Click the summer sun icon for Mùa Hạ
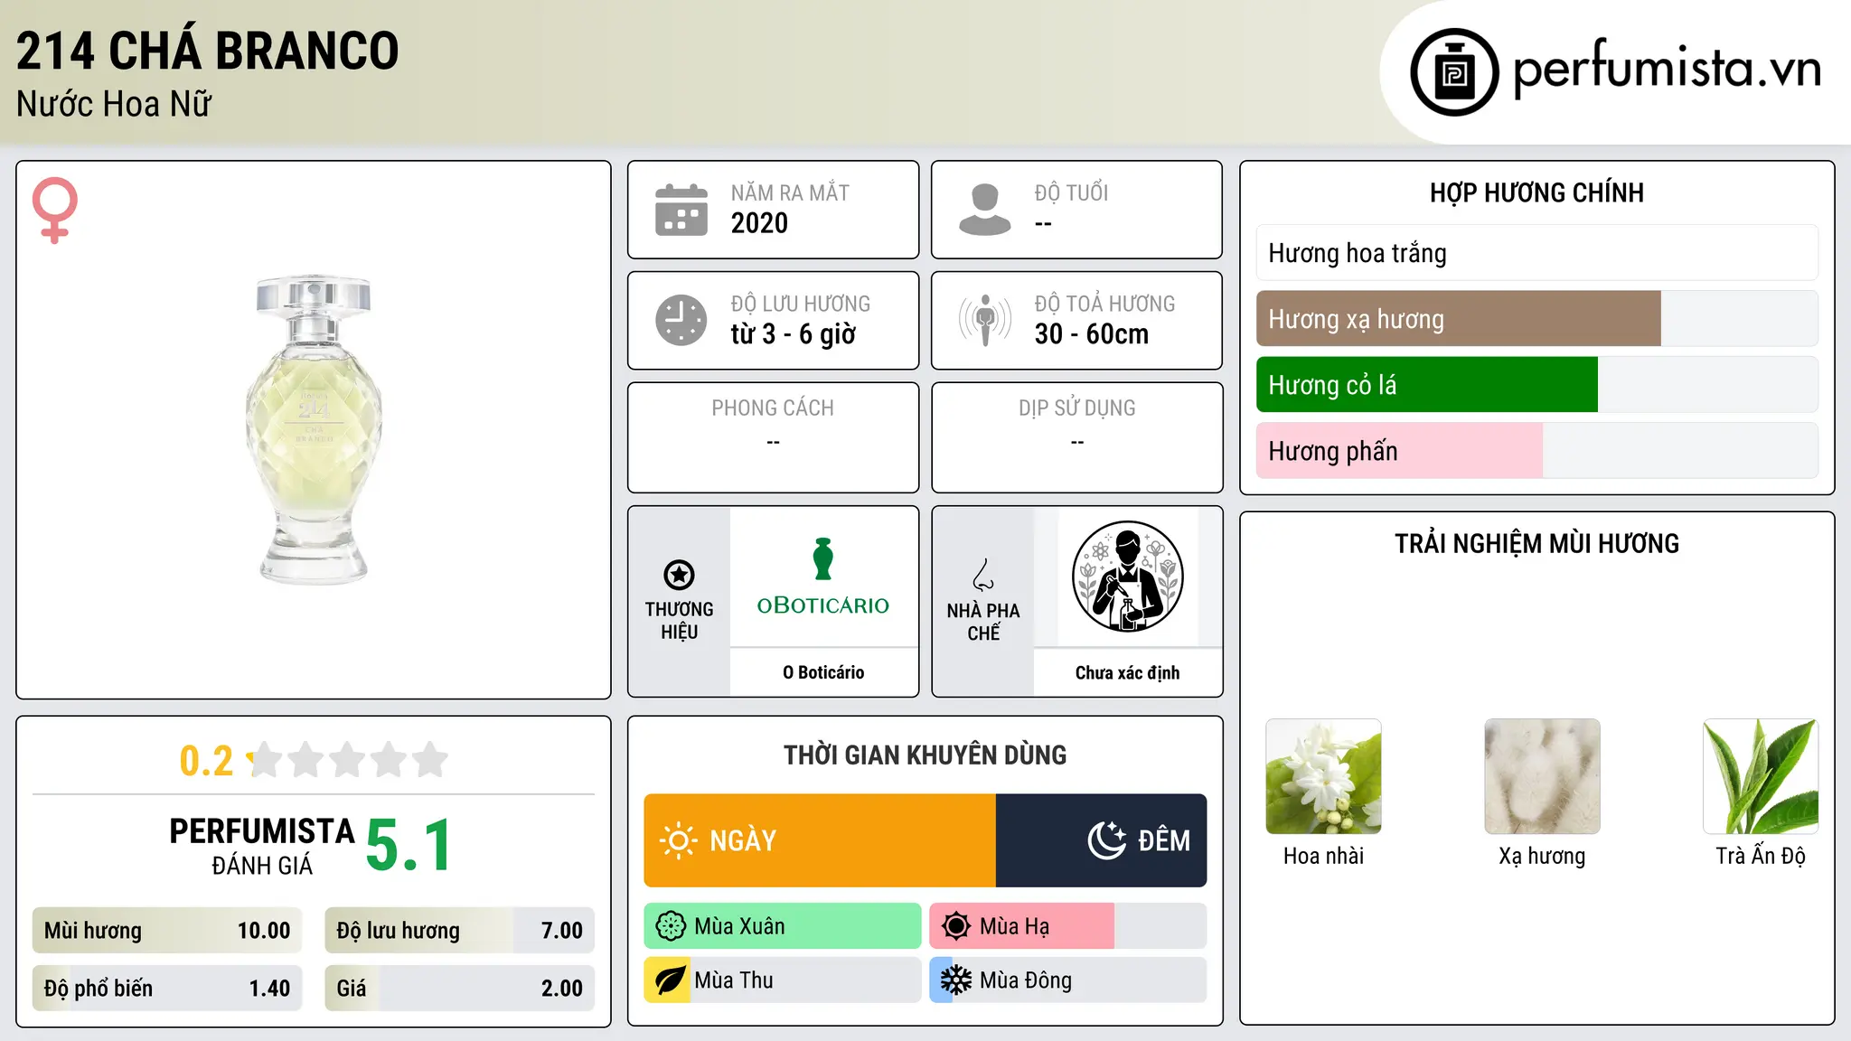 (956, 926)
